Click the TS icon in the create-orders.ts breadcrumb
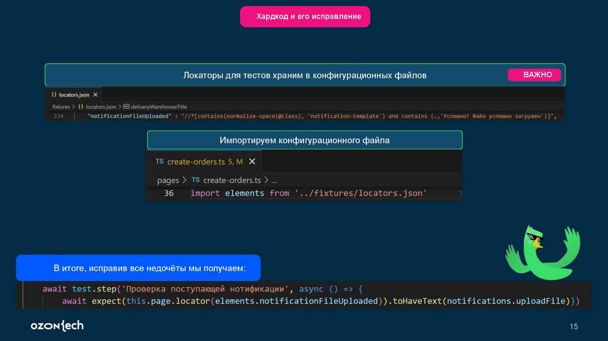This screenshot has height=341, width=608. click(x=195, y=180)
